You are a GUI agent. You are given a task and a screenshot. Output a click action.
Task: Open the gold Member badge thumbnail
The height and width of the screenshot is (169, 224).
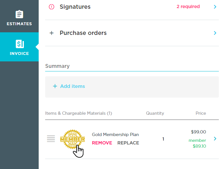pos(73,140)
